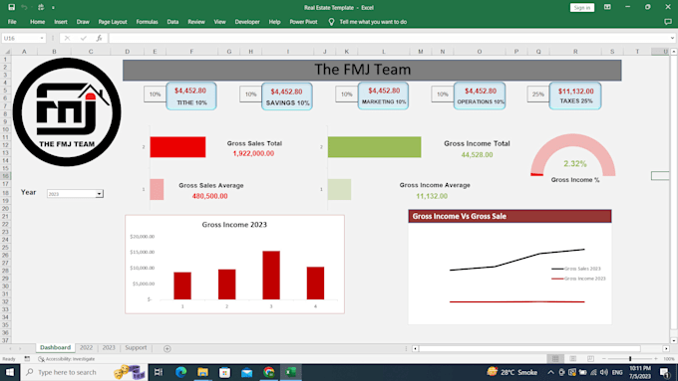Select row 16 header

click(6, 176)
